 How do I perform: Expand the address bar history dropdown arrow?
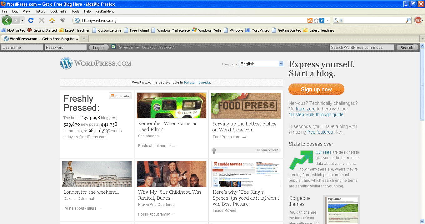328,20
